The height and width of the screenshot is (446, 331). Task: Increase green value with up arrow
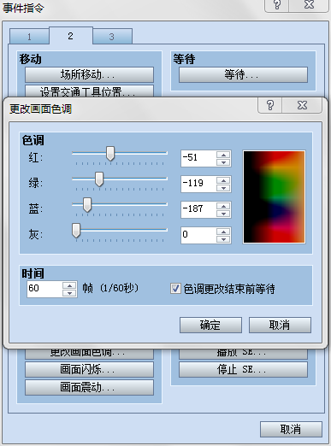click(223, 180)
